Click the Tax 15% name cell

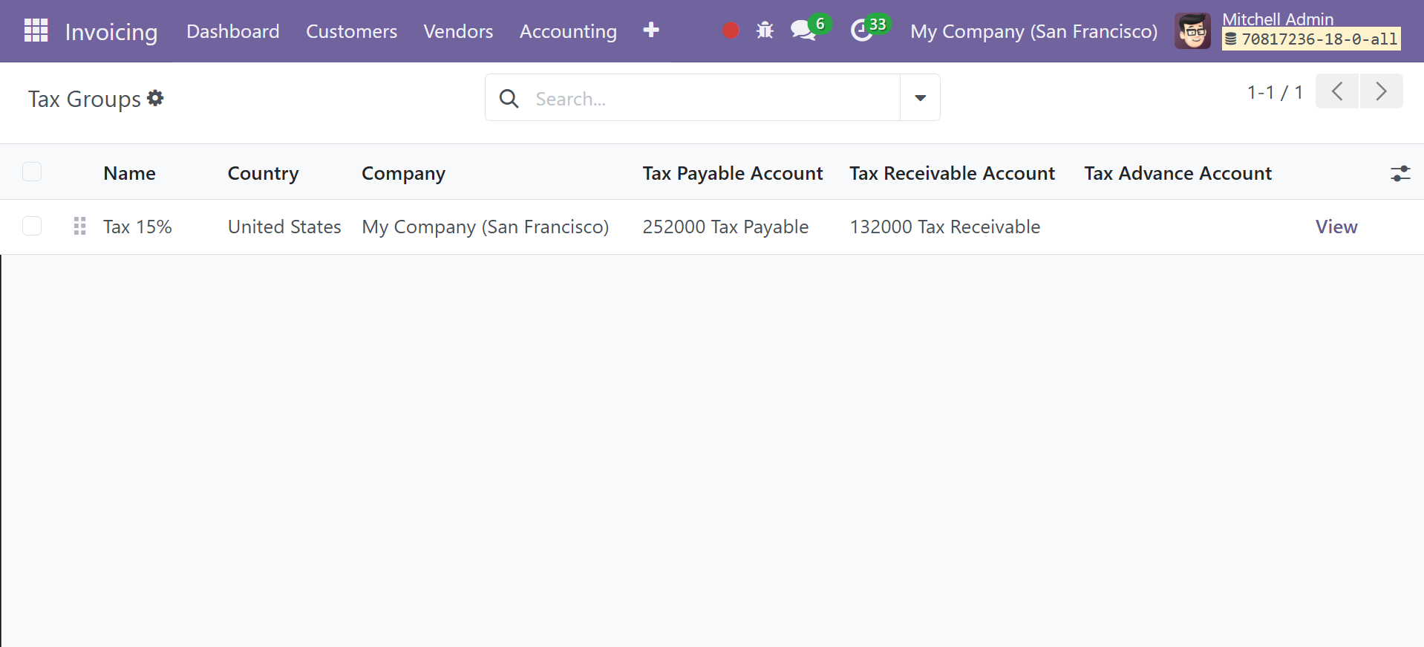point(137,227)
